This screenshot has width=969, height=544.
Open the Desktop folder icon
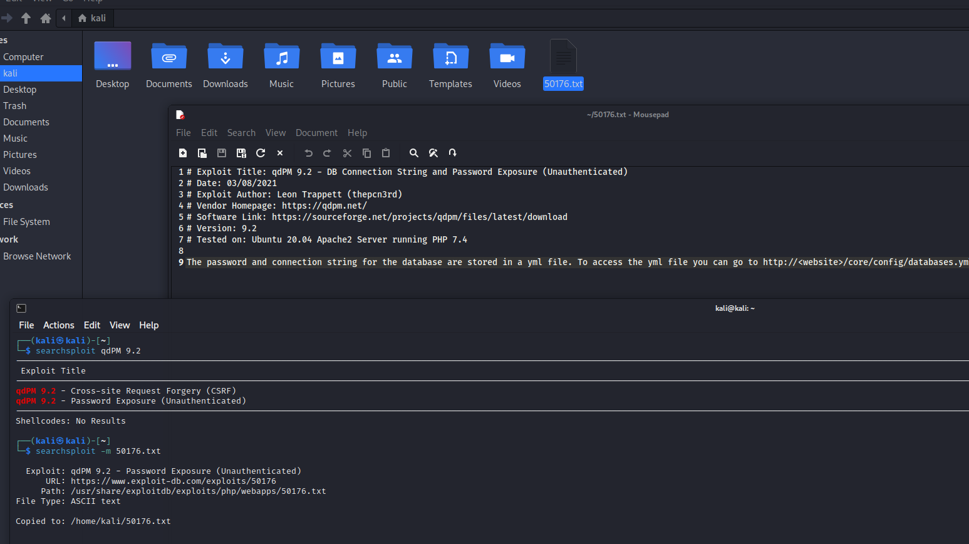(x=113, y=56)
